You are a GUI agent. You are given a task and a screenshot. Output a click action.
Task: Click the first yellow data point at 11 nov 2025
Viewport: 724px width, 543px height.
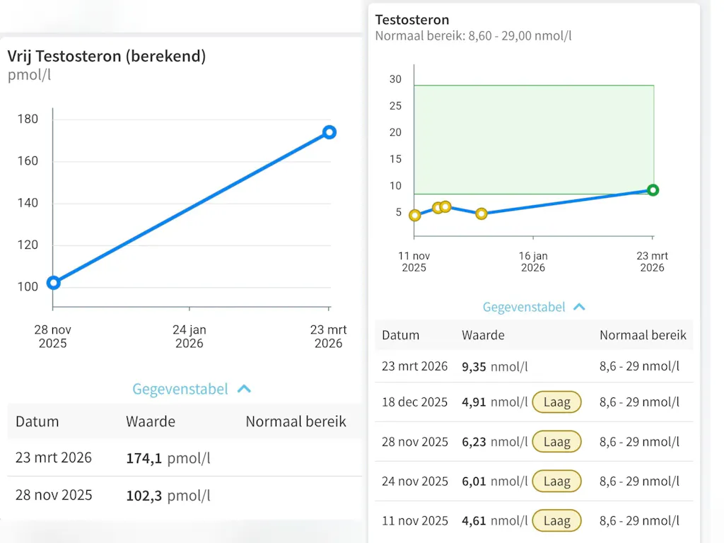click(x=415, y=216)
